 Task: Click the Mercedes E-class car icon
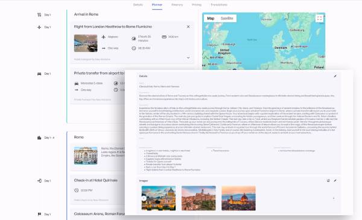(77, 83)
